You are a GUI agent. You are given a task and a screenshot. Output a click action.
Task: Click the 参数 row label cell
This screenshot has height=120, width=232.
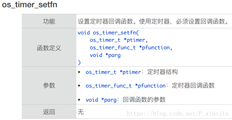(x=49, y=85)
